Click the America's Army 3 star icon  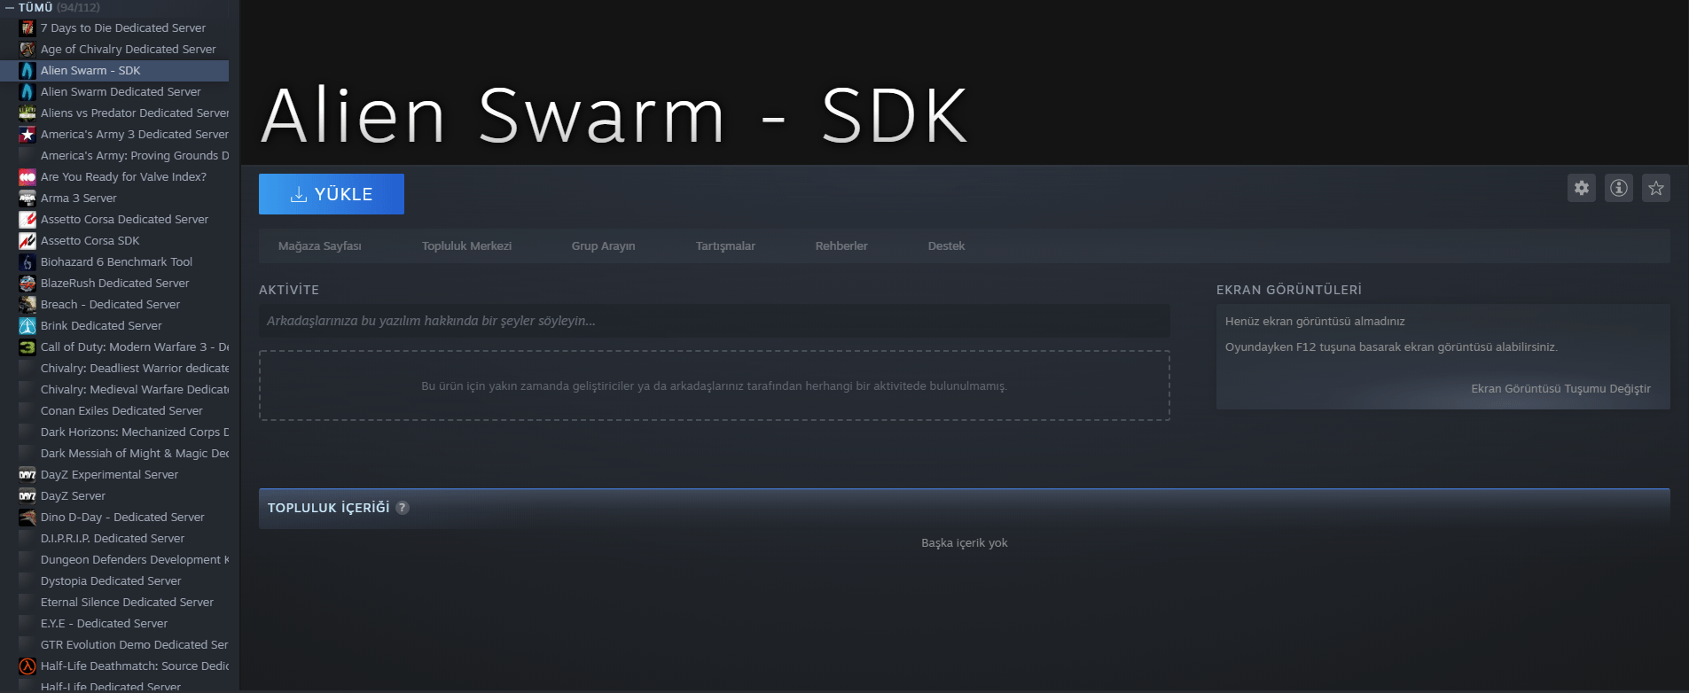tap(27, 134)
